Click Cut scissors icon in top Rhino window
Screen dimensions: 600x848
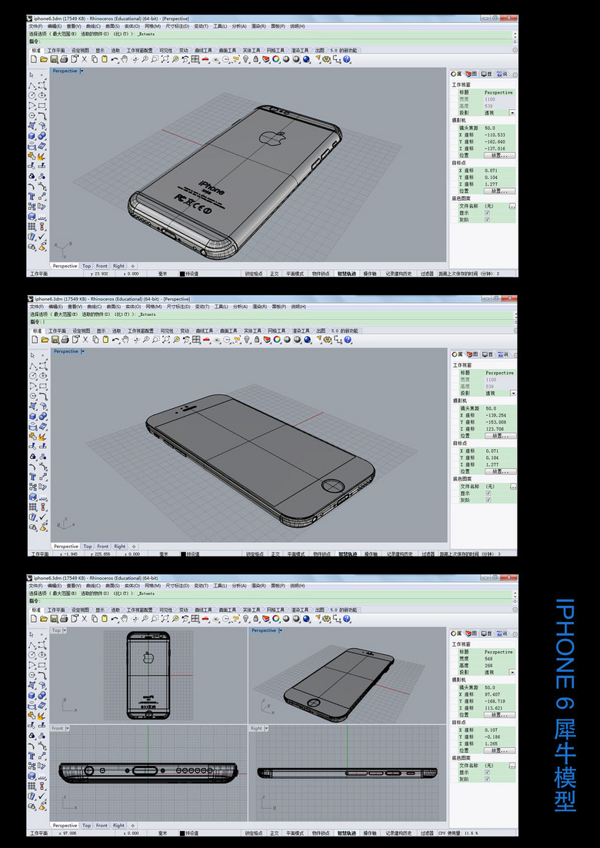[85, 59]
